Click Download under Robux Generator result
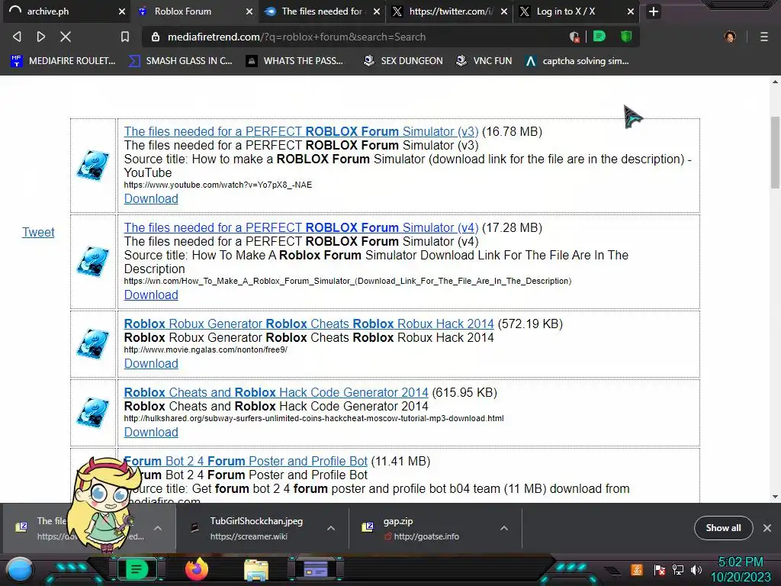781x586 pixels. (x=151, y=364)
